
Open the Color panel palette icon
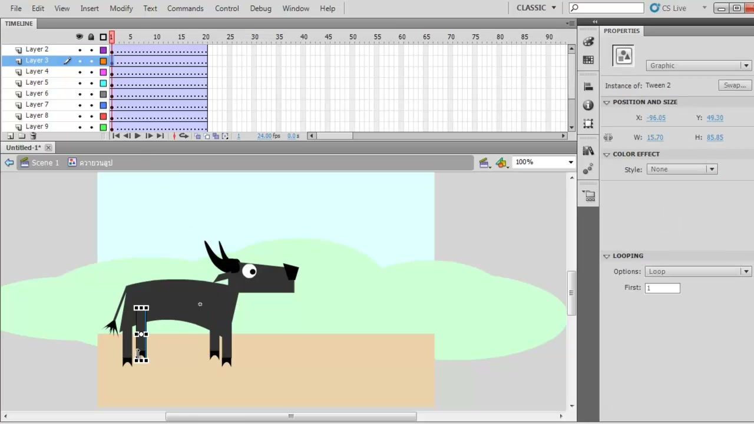pos(588,41)
